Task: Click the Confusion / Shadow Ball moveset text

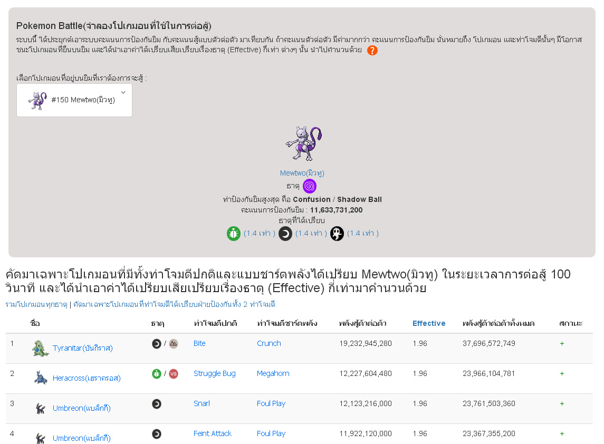Action: click(338, 199)
